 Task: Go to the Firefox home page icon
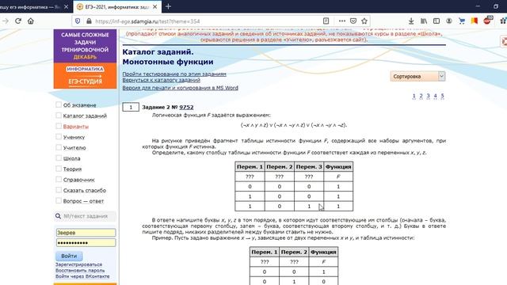[31, 21]
